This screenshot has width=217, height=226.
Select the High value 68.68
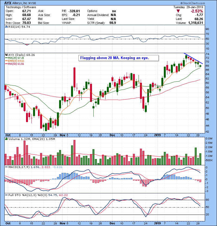click(x=27, y=15)
